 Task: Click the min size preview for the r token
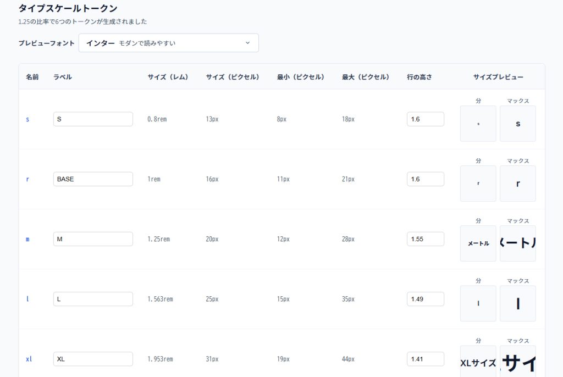tap(478, 184)
